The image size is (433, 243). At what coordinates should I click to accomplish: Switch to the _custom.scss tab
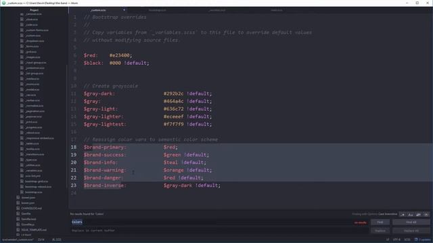click(x=98, y=10)
